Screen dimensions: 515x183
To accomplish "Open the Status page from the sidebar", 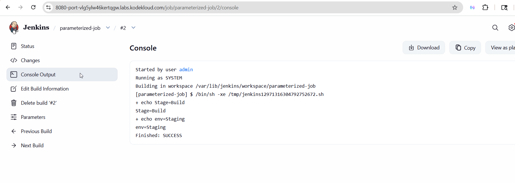I will (27, 46).
